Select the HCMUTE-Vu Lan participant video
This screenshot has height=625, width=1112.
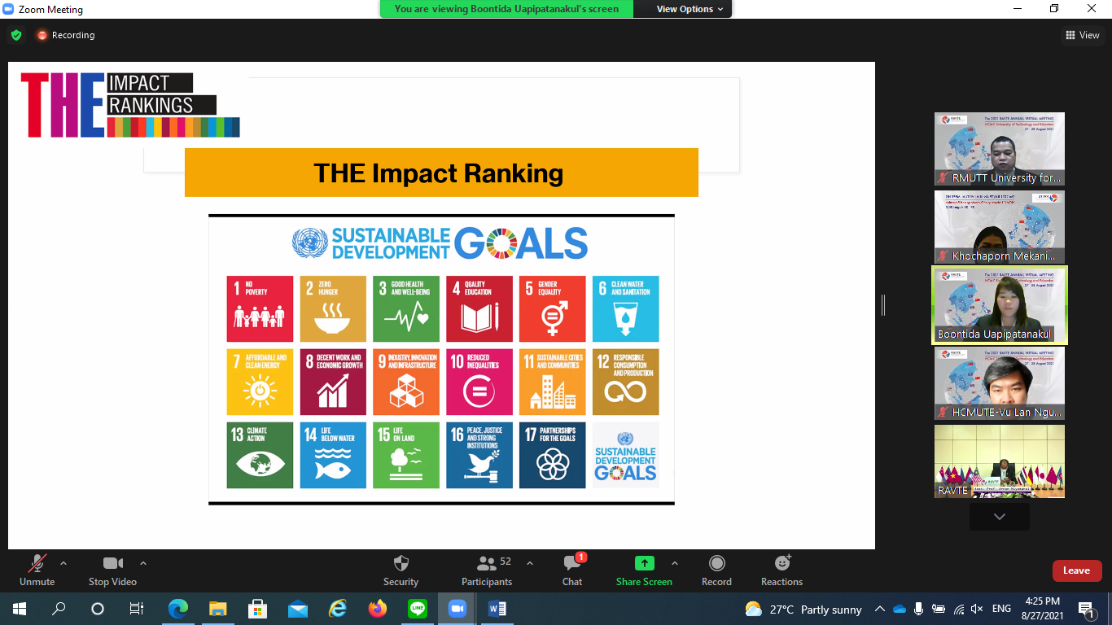pyautogui.click(x=1000, y=383)
